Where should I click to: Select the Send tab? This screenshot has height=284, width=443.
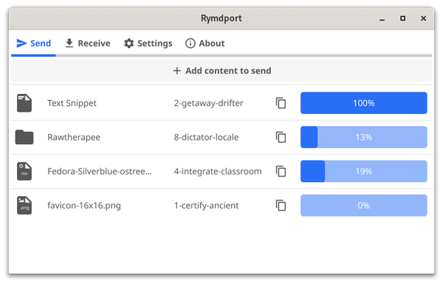[34, 44]
